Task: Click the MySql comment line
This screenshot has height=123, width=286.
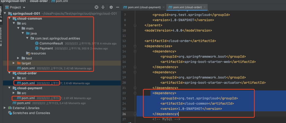Action: tap(166, 119)
